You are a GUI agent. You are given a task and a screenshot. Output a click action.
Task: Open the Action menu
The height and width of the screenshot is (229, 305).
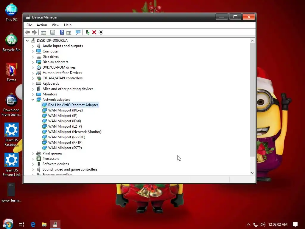pos(42,25)
